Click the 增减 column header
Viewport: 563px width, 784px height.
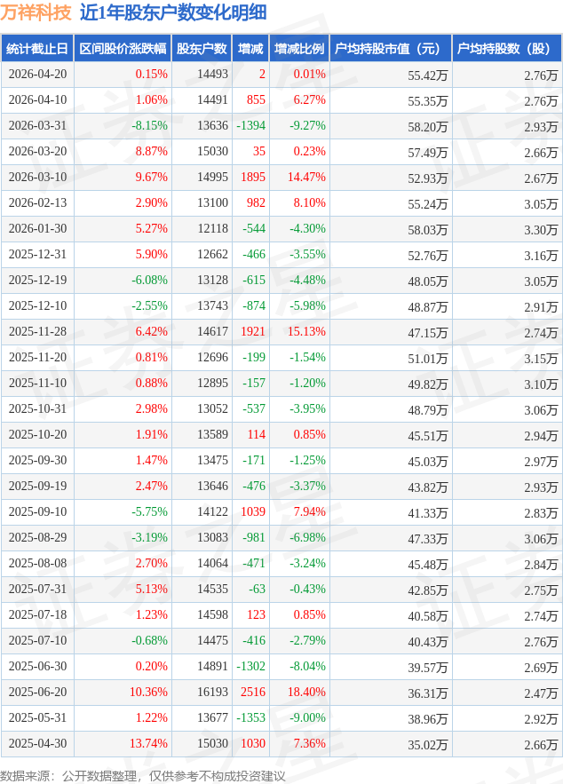(250, 49)
